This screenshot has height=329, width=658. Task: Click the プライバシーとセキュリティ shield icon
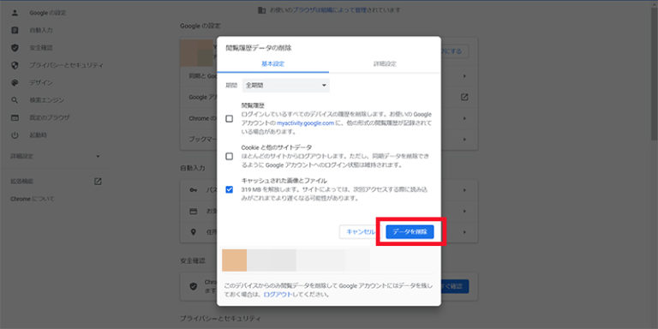(x=15, y=65)
